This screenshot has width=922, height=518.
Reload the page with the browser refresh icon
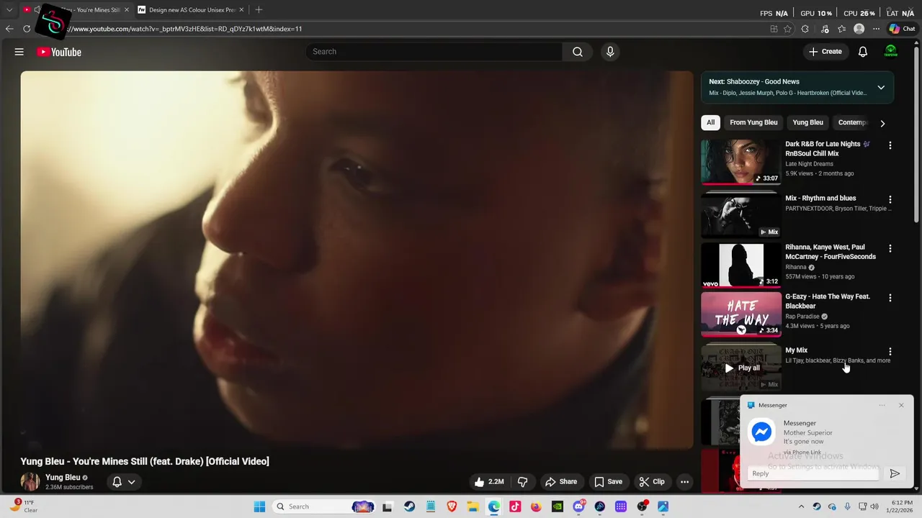click(x=27, y=29)
